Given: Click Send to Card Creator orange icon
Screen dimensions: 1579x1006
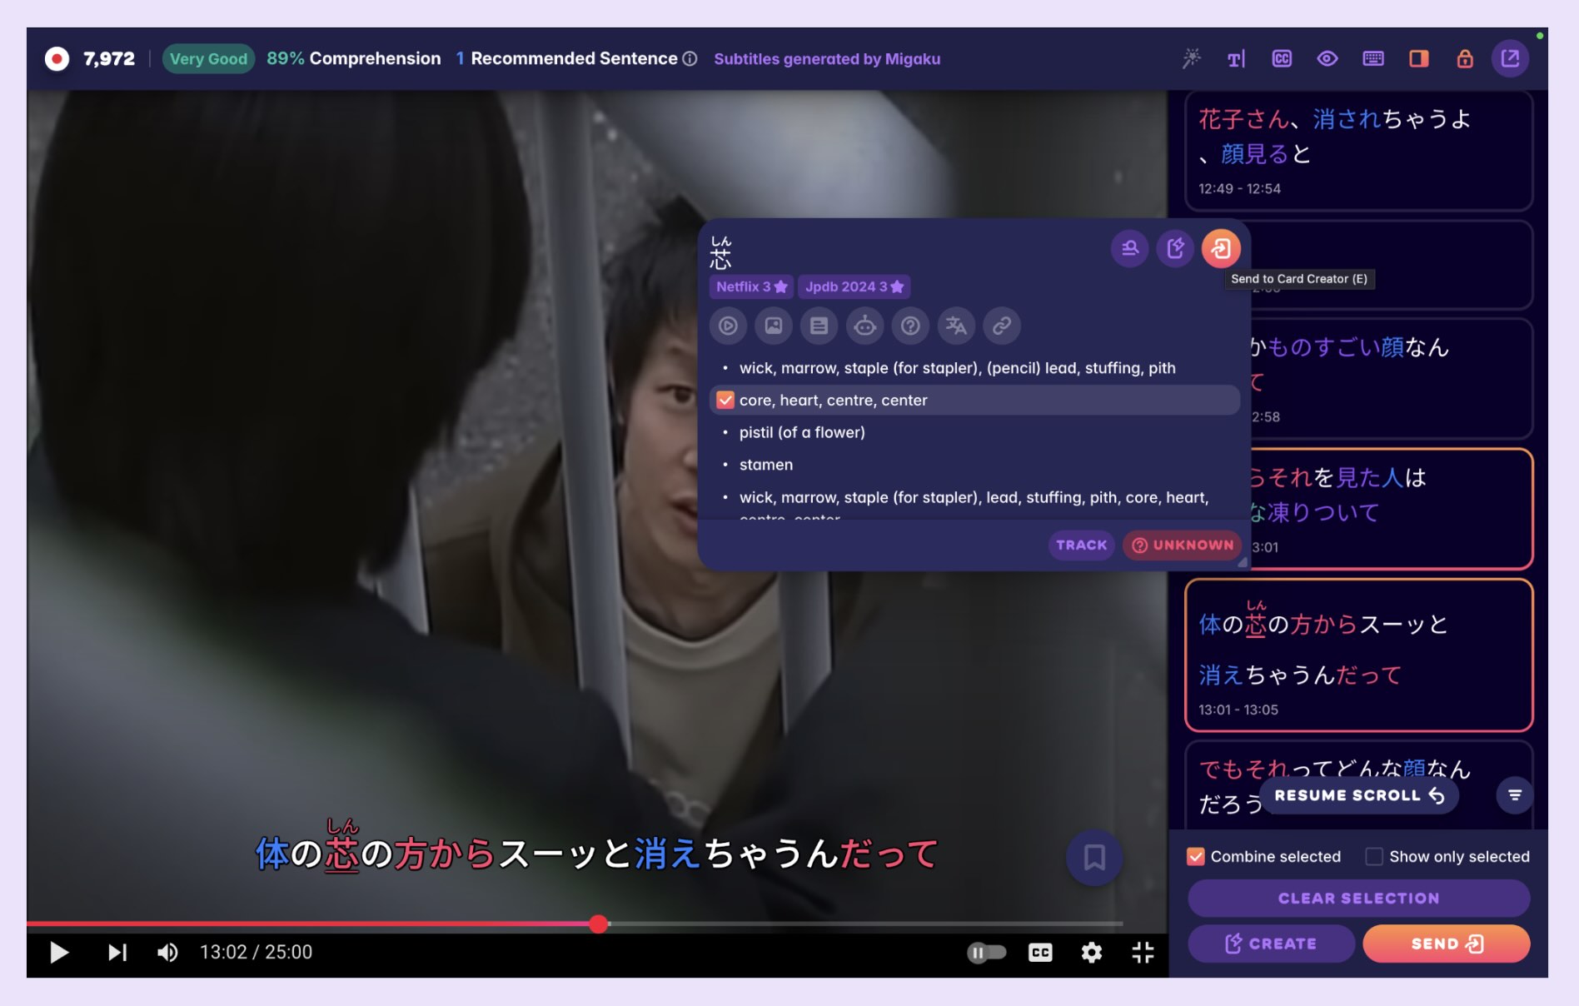Looking at the screenshot, I should 1221,248.
